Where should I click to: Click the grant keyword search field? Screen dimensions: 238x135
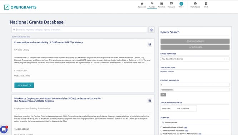pos(79,29)
